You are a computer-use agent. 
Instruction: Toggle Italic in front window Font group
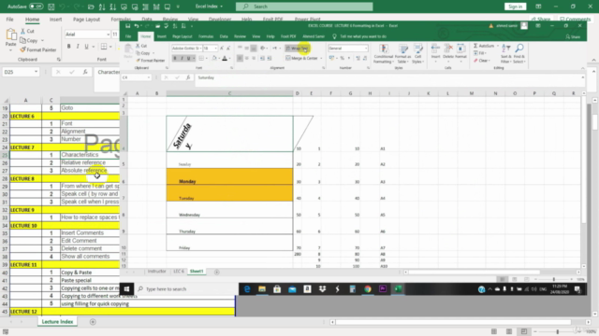click(182, 58)
